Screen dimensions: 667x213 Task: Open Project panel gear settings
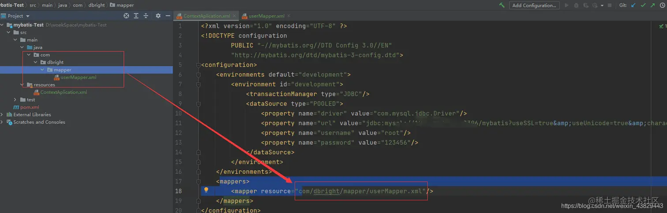coord(158,16)
